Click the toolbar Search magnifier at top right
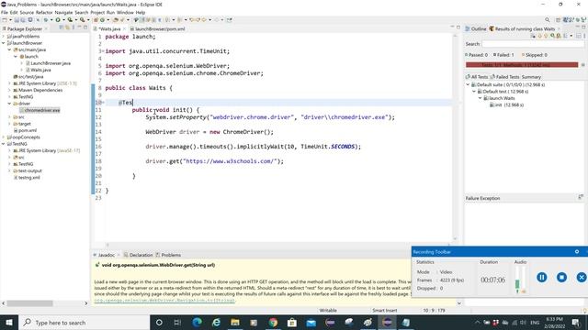Viewport: 588px width, 330px height. 548,20
